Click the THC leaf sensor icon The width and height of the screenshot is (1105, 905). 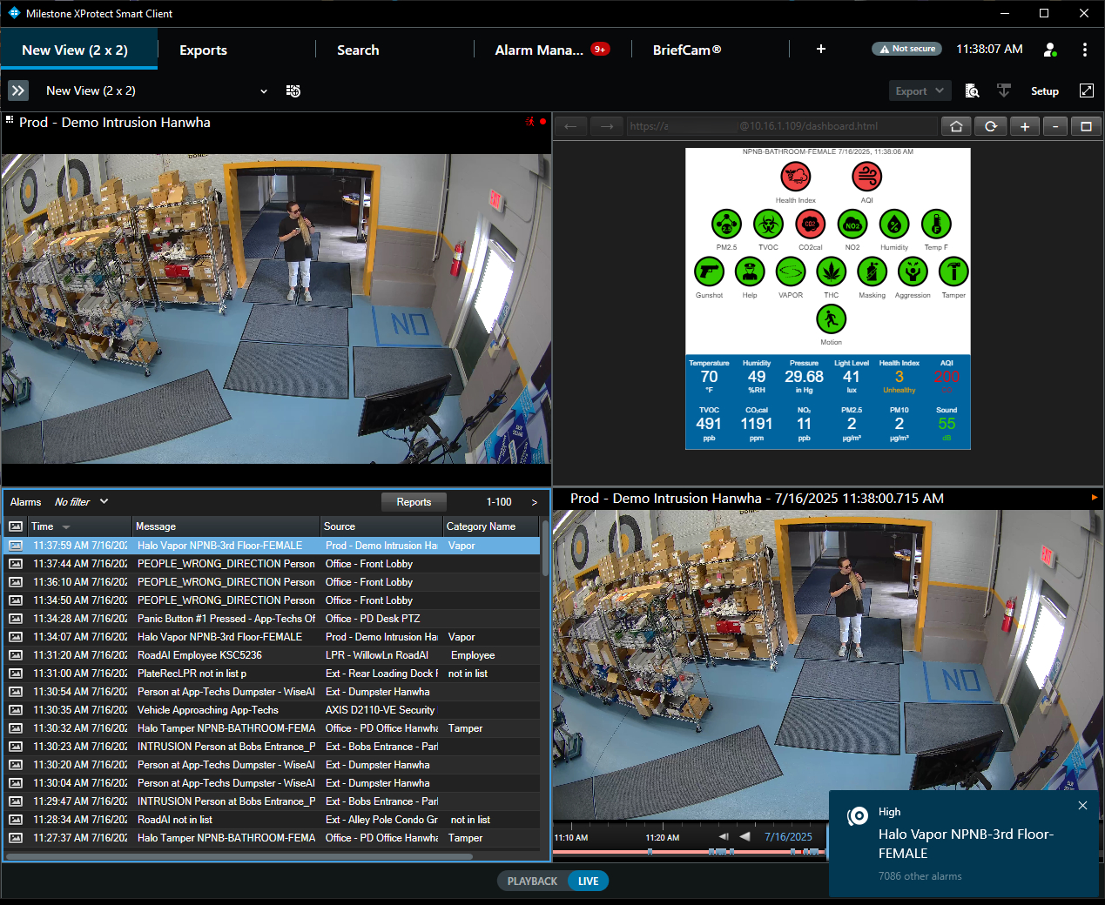[831, 272]
